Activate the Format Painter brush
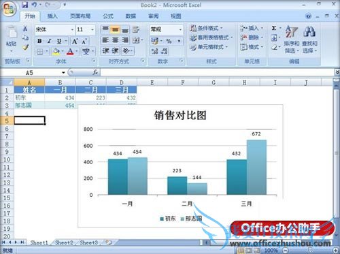 click(x=25, y=47)
